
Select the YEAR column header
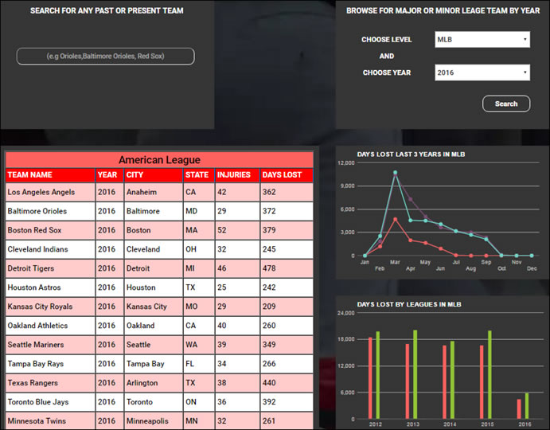(107, 175)
